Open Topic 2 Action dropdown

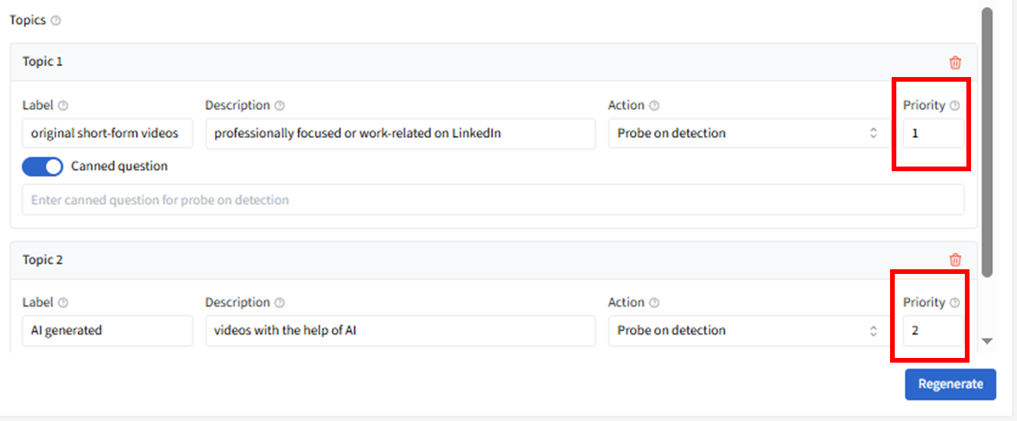point(748,331)
